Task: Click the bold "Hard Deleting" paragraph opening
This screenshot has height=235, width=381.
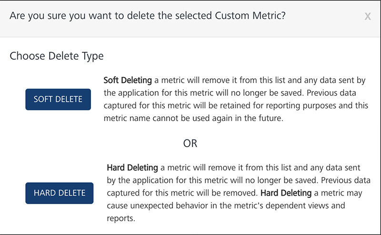Action: [132, 168]
